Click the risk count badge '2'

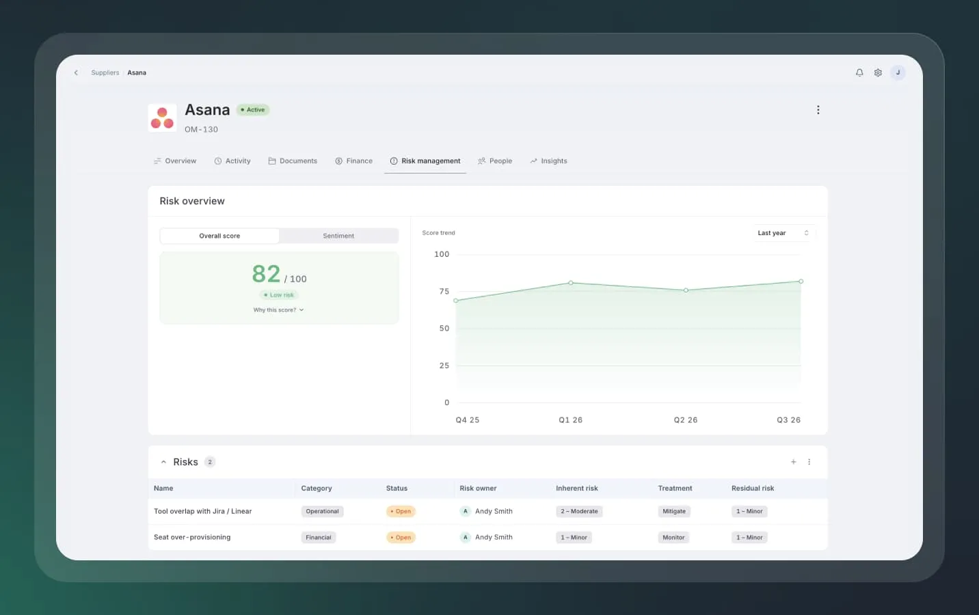pyautogui.click(x=210, y=462)
